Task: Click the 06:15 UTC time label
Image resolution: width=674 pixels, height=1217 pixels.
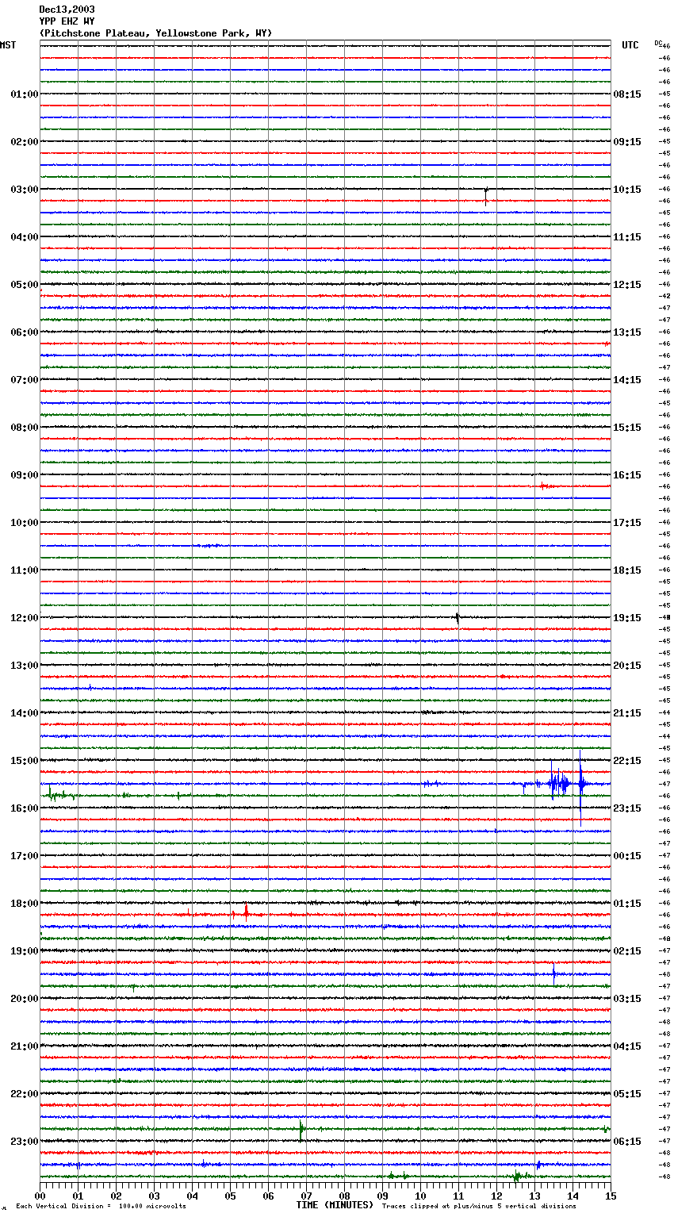Action: (627, 1142)
